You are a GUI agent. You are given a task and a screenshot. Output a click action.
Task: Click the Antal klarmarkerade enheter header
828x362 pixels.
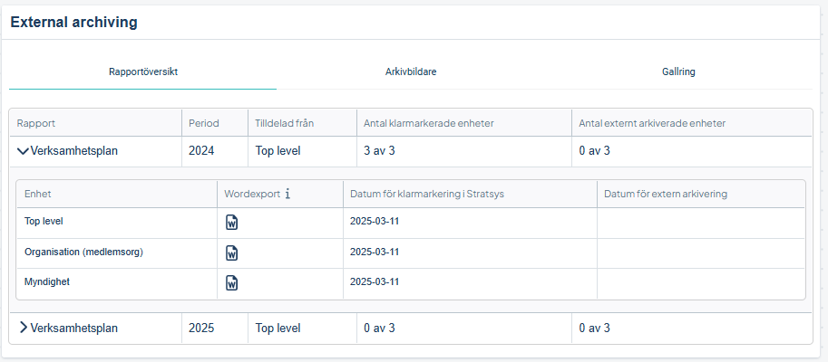[x=428, y=123]
